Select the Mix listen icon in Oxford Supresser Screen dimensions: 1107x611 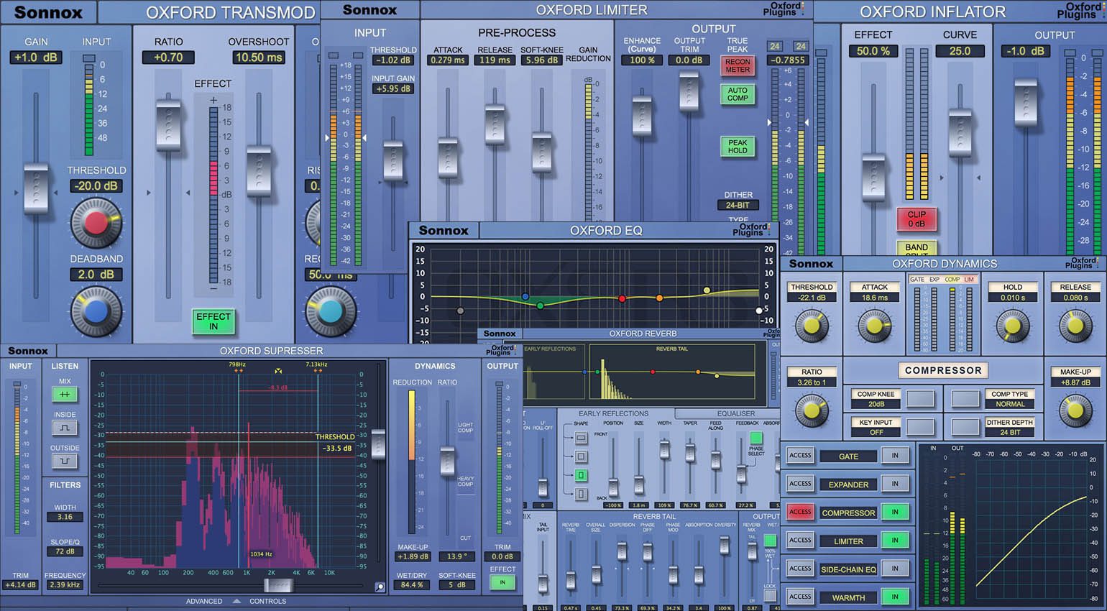click(x=64, y=394)
